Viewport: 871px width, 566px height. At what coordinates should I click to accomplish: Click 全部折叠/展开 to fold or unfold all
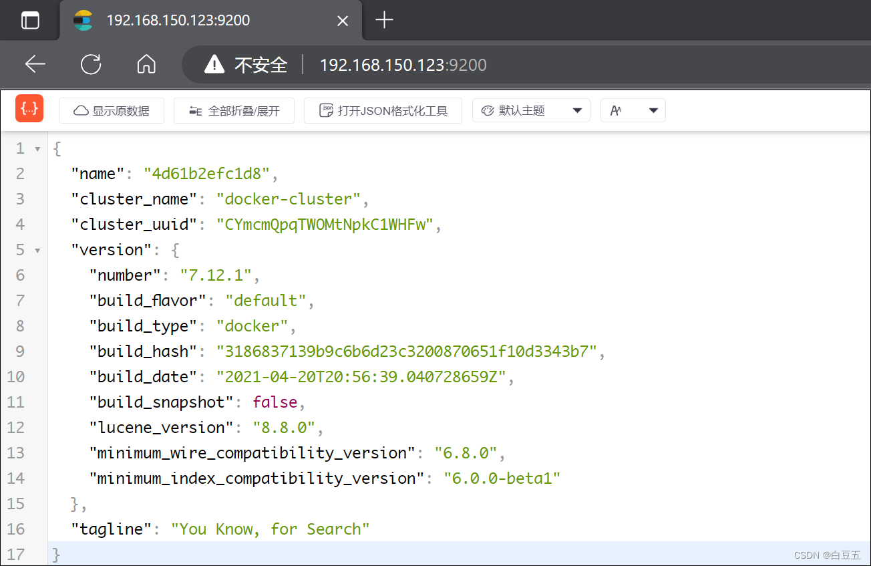tap(234, 111)
